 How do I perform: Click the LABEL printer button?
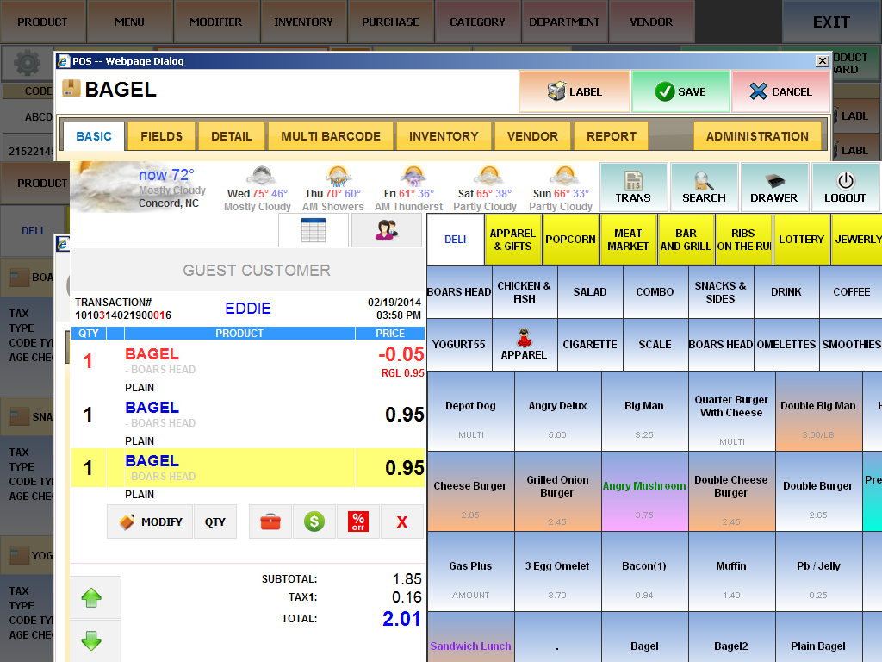click(x=575, y=91)
